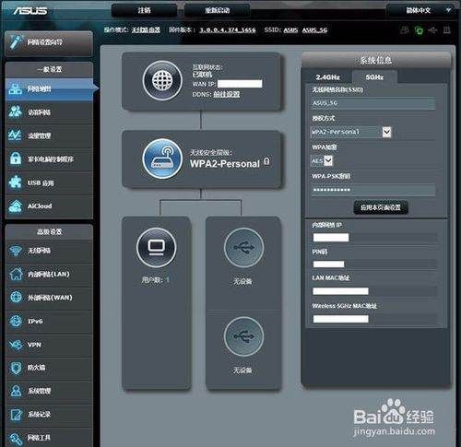Click the lower USB device icon
Screen dimensions: 461x447
pos(243,336)
